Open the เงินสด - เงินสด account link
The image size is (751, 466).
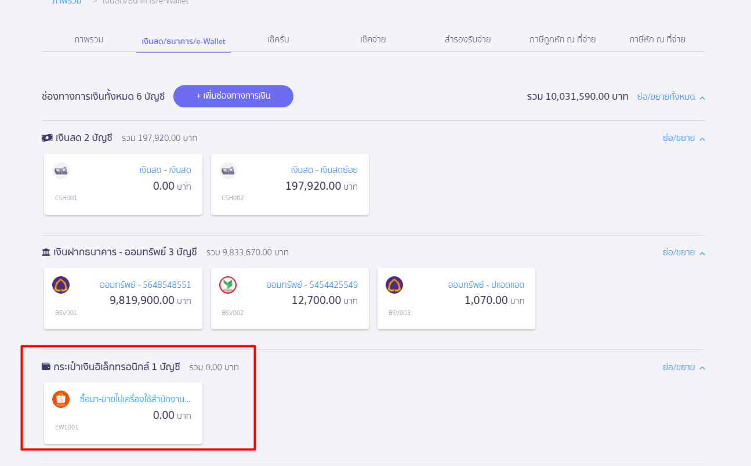pyautogui.click(x=165, y=170)
